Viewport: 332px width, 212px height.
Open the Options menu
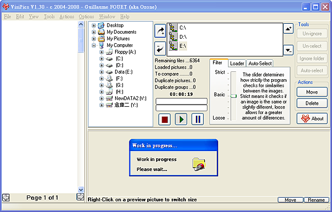tap(86, 17)
